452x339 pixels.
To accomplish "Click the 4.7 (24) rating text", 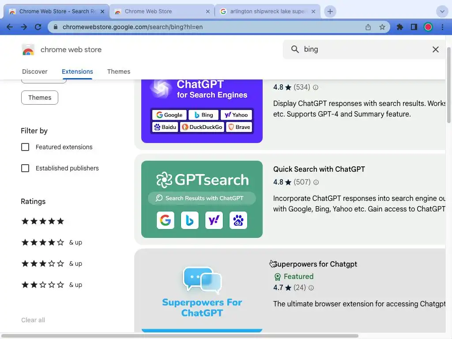I will tap(290, 288).
